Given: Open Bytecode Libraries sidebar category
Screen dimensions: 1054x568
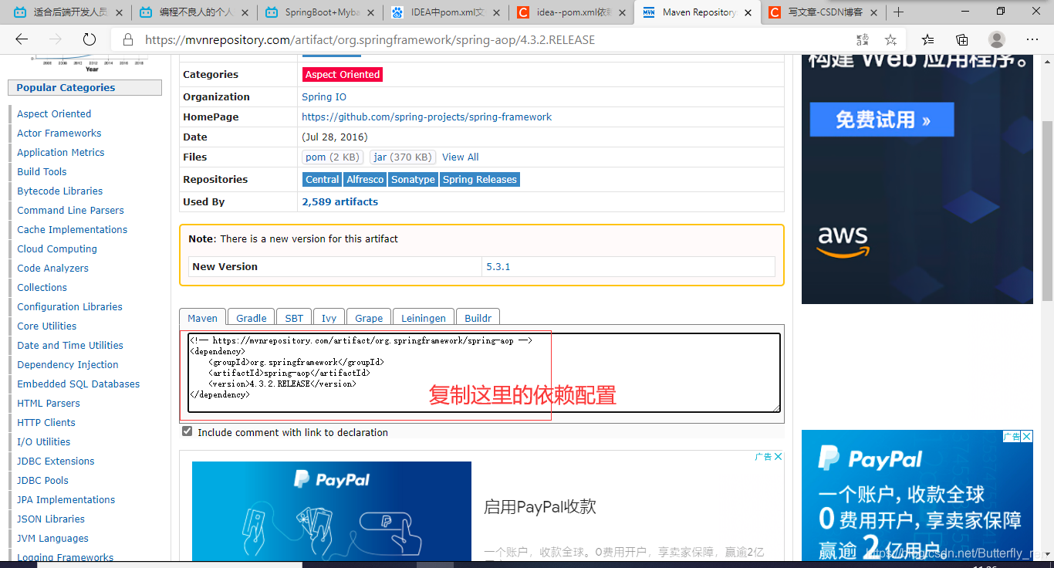Looking at the screenshot, I should point(60,191).
